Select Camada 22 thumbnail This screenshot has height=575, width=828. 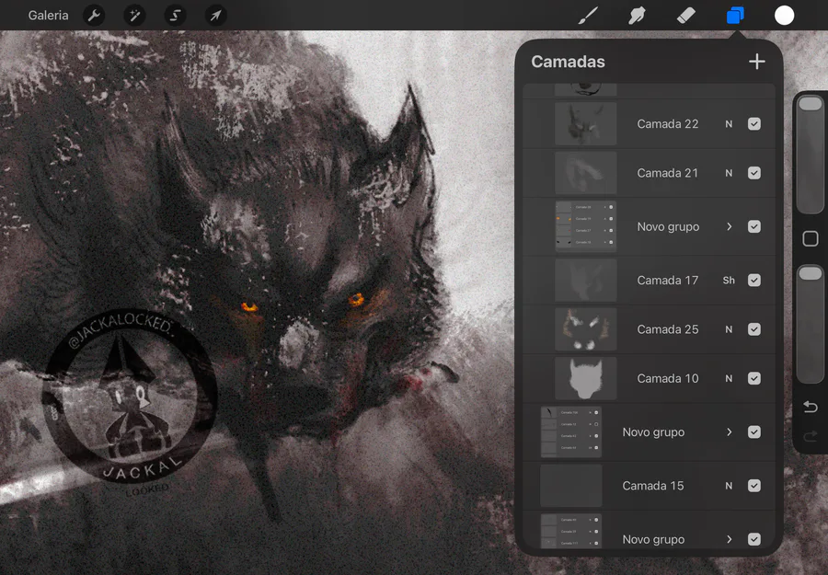tap(586, 123)
